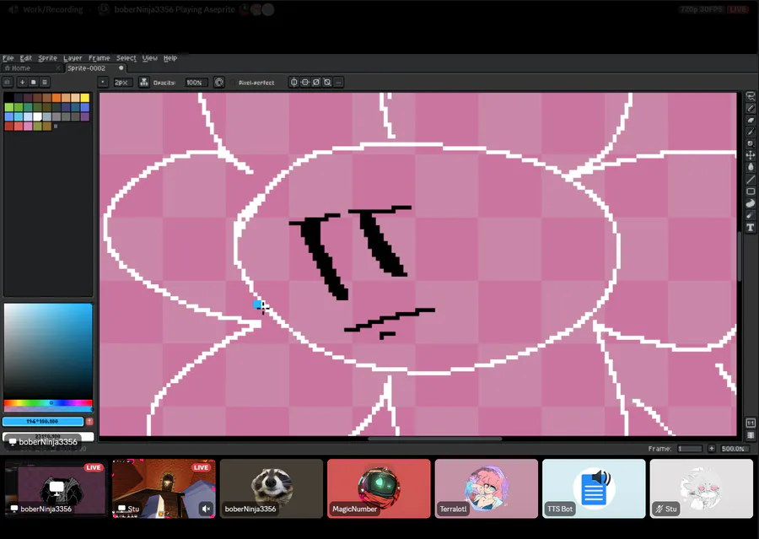The height and width of the screenshot is (539, 759).
Task: Open dynamics settings next to opacity
Action: 218,83
